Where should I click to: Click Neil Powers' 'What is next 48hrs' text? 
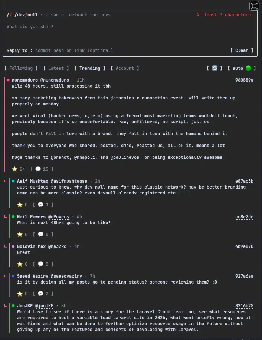(64, 223)
